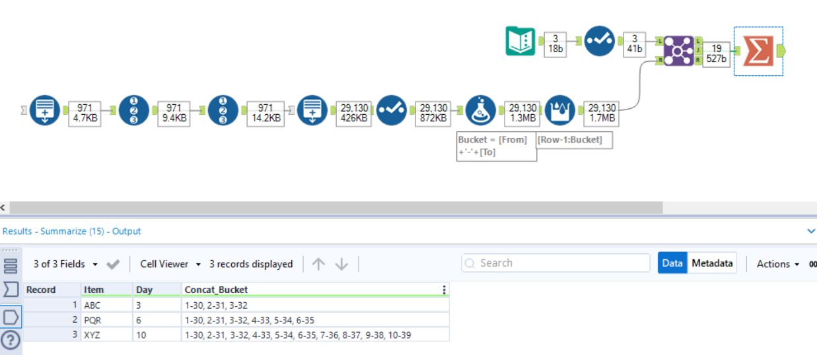Image resolution: width=817 pixels, height=355 pixels.
Task: Click the cell '1-30, 2-31, 3-32'
Action: point(316,306)
